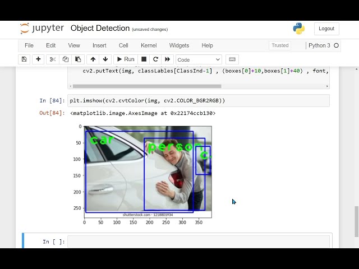Open the View menu

(74, 45)
